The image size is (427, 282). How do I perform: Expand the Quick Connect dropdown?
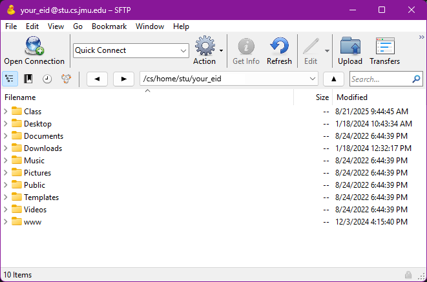183,50
